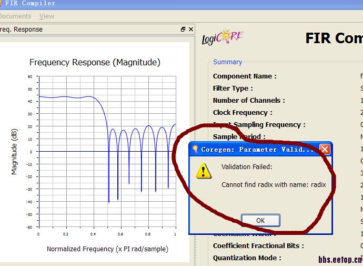The width and height of the screenshot is (363, 266).
Task: Undock the Freq. Response panel
Action: pyautogui.click(x=183, y=29)
